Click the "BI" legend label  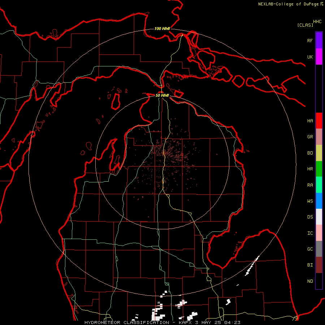pos(310,265)
